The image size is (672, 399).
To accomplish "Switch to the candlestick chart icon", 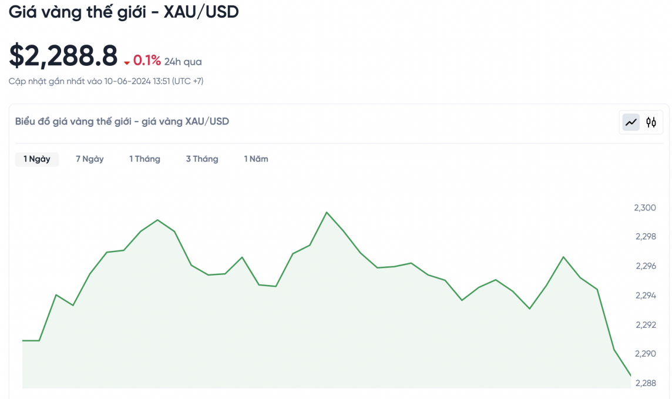I will click(x=651, y=122).
